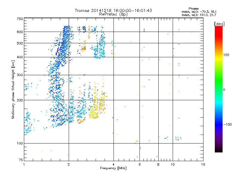
Task: Click the height axis tick "100" in km
Action: point(20,143)
